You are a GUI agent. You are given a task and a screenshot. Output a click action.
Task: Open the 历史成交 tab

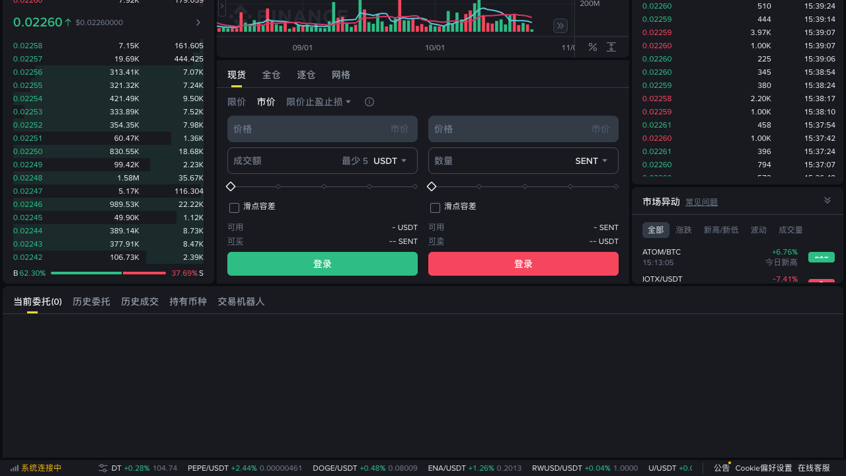[139, 301]
